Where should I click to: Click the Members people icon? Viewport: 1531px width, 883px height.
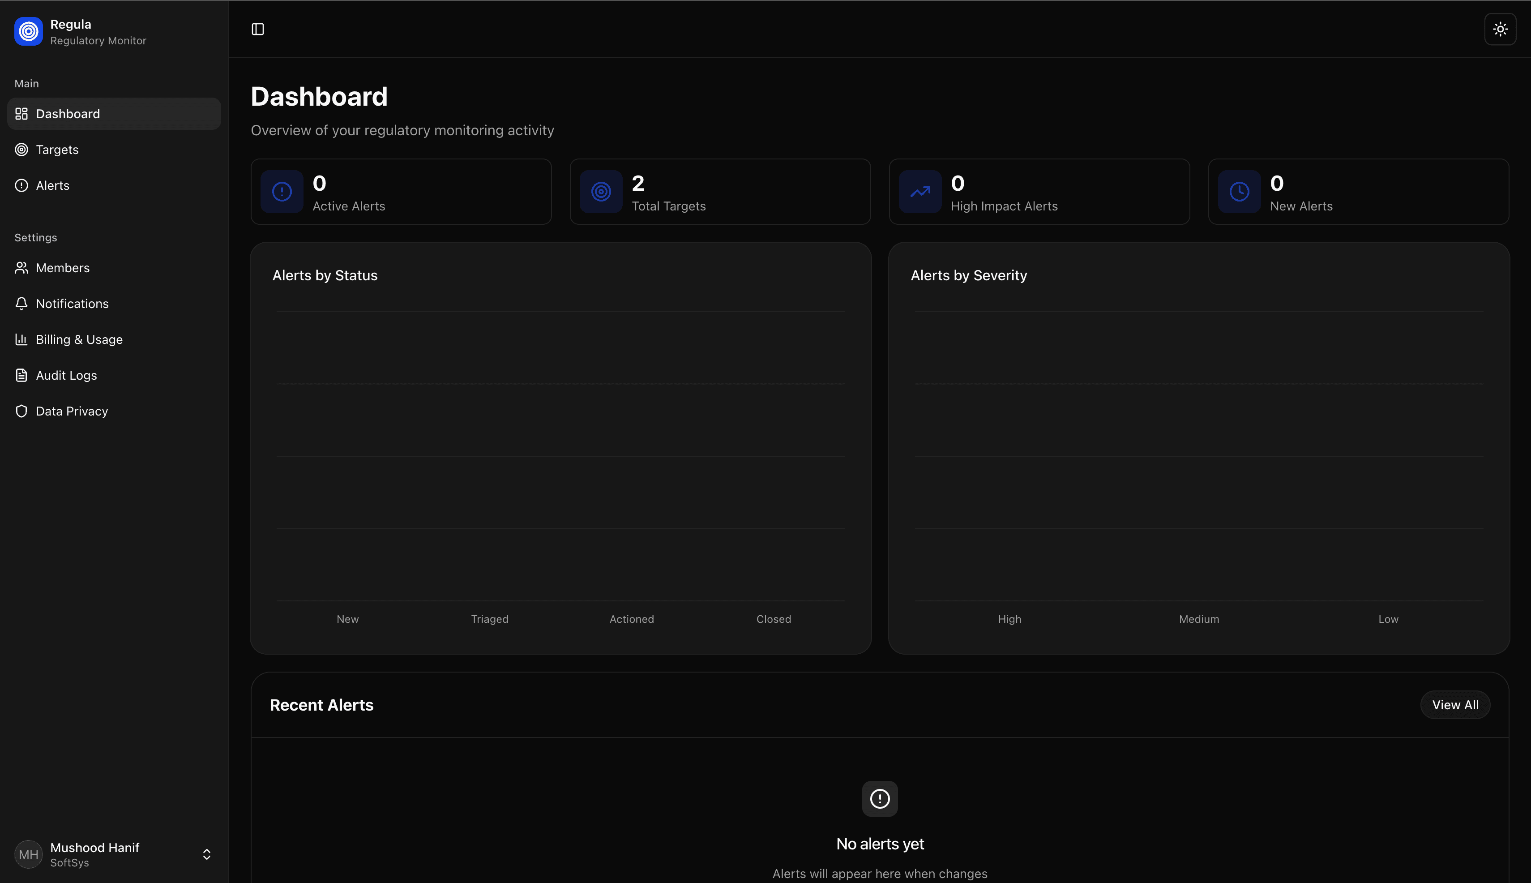[x=22, y=268]
